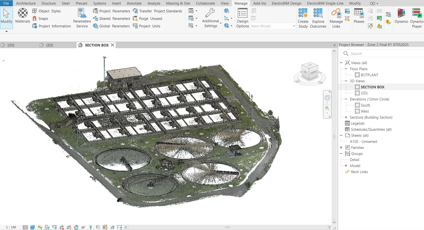Click the horizontal scrollbar thumb
This screenshot has height=230, width=424.
(x=227, y=227)
